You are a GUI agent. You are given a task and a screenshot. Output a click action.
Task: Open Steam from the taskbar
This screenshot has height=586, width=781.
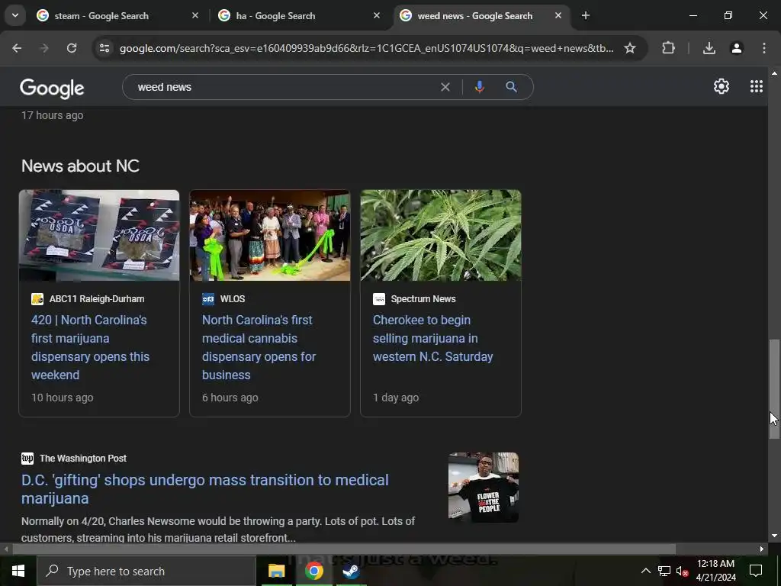[351, 571]
